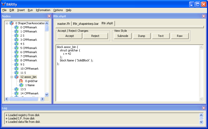Open the Run menu
208x129 pixels.
point(30,10)
